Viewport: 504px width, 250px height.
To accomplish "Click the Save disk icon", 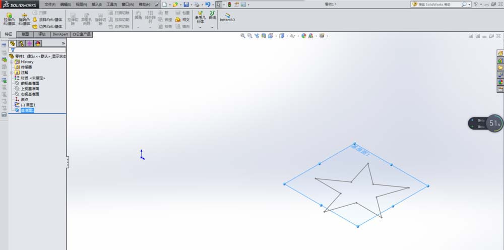I will (186, 5).
